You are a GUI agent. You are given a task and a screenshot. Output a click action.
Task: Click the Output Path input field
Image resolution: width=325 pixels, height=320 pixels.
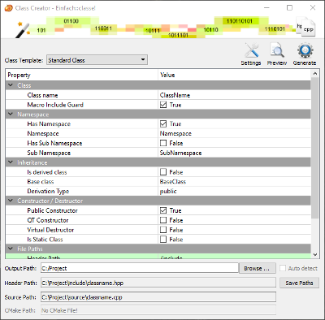pyautogui.click(x=139, y=268)
